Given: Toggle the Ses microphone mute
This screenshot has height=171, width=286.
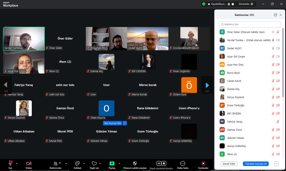Looking at the screenshot, I should point(10,163).
